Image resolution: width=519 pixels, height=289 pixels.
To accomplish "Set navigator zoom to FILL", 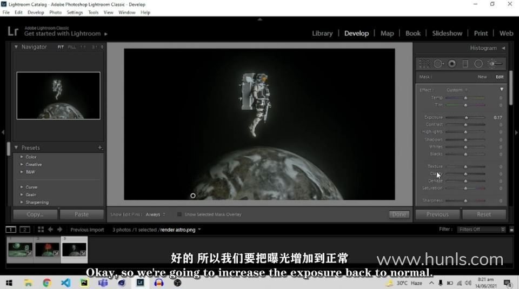I will (72, 47).
